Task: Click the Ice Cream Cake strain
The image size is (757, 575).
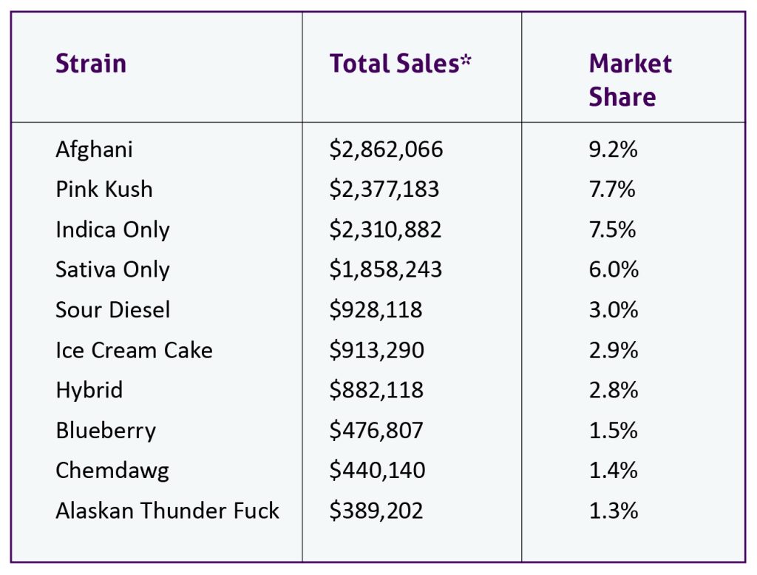Action: point(134,350)
